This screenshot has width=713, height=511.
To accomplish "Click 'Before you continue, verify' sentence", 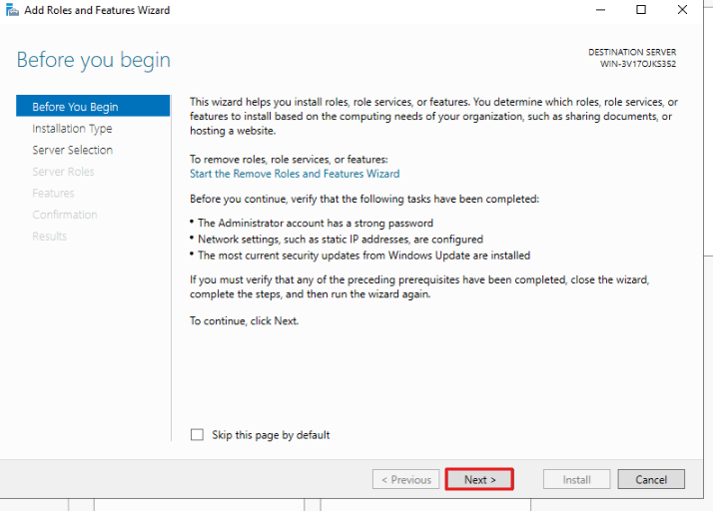I will (364, 200).
